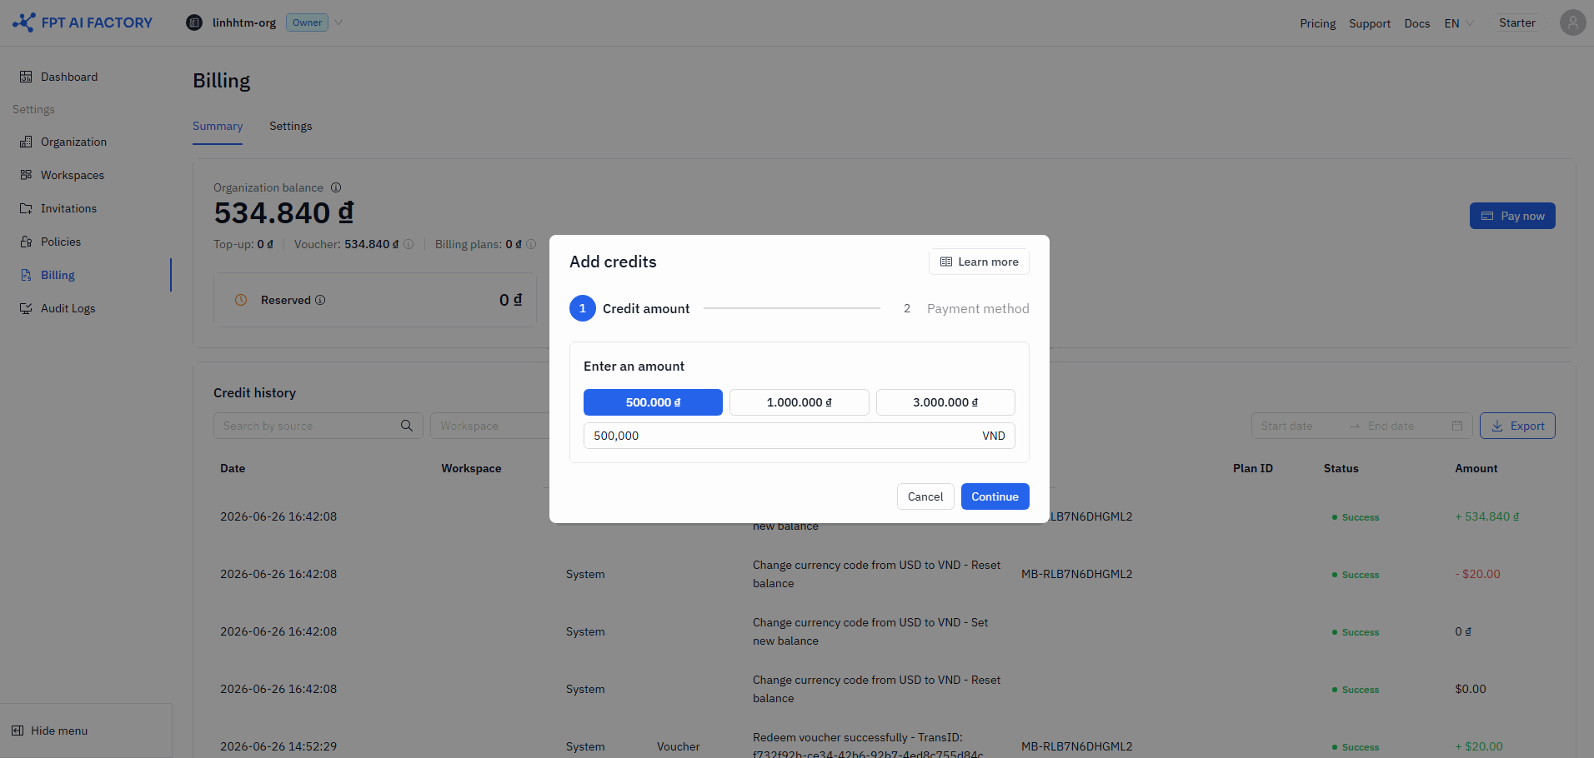
Task: Open the Pricing link
Action: pos(1317,23)
